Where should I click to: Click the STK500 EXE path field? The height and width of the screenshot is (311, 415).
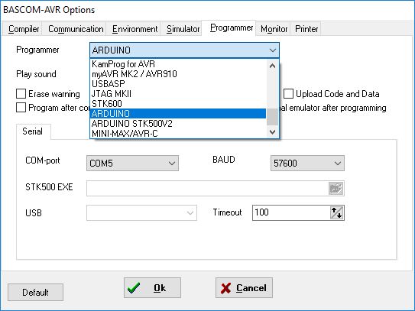pos(208,189)
